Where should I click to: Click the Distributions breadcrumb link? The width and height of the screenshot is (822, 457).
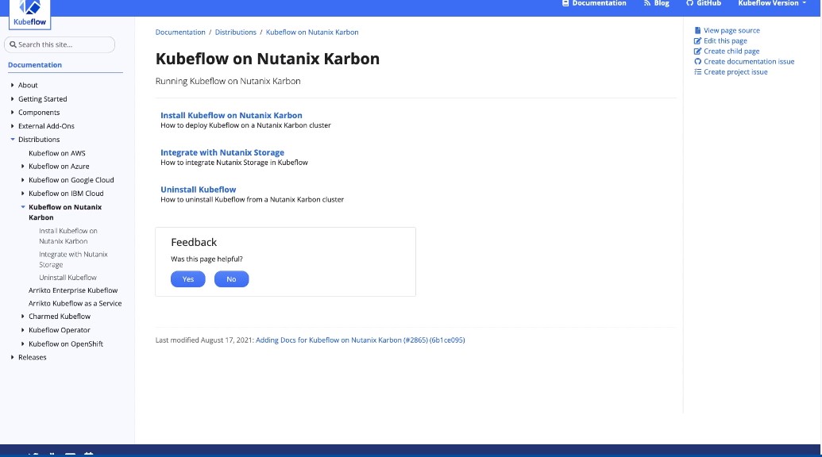pos(235,33)
